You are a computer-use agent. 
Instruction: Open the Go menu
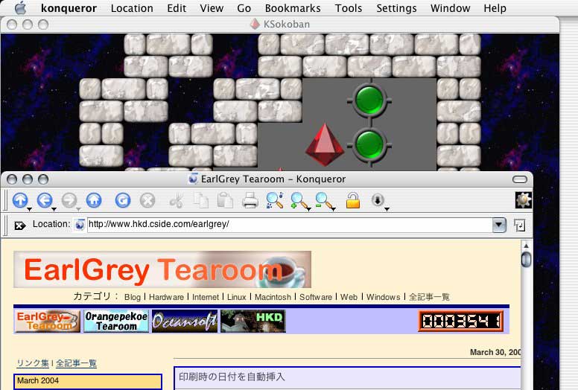[244, 8]
